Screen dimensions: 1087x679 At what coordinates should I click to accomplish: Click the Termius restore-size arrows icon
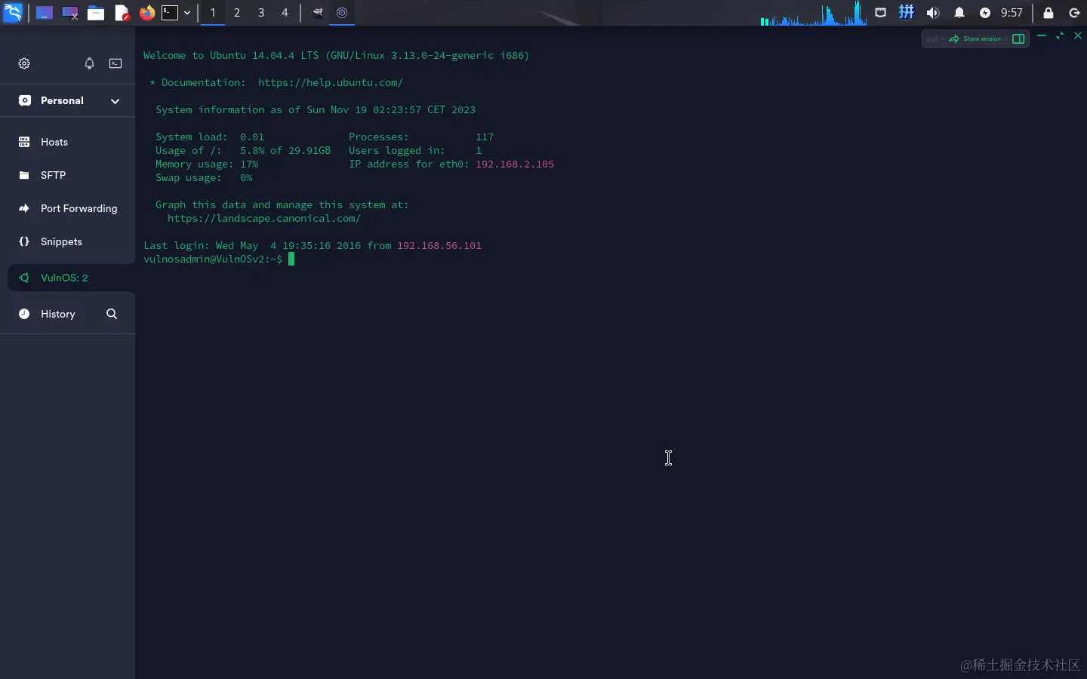coord(1060,35)
